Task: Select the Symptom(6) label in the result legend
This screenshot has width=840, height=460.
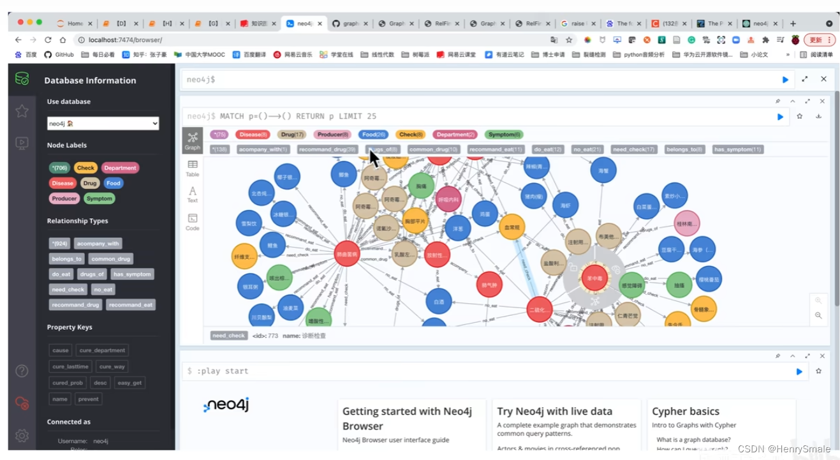Action: pyautogui.click(x=504, y=135)
